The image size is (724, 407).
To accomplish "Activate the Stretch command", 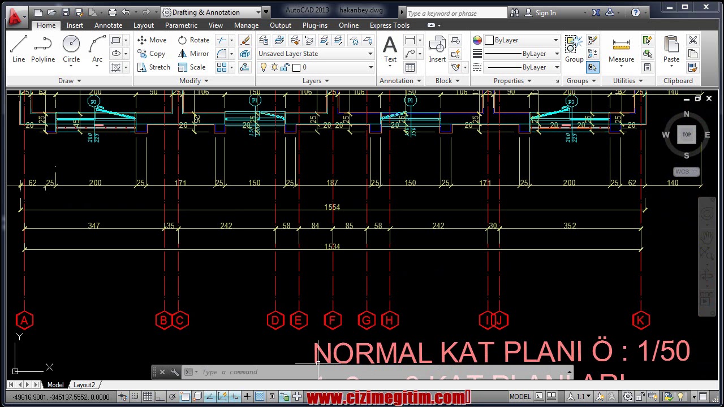I will (x=153, y=67).
